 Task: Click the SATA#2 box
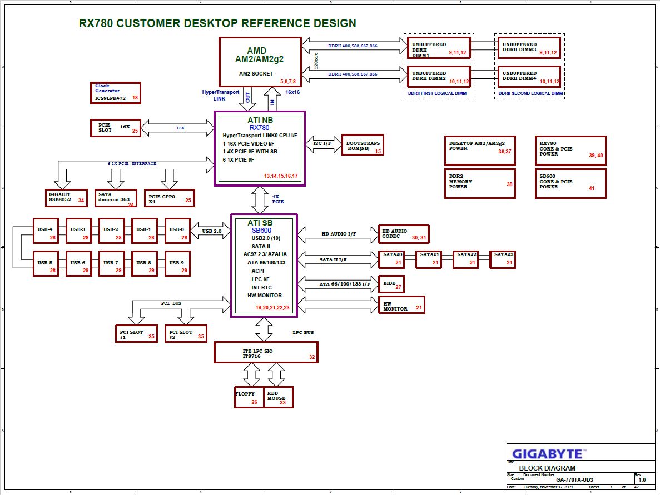(x=465, y=259)
